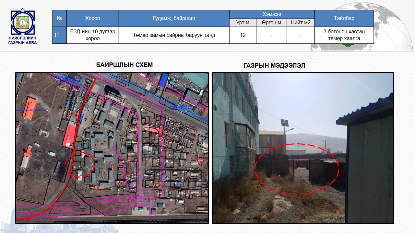This screenshot has width=415, height=233.
Task: Click the "Хэмжээ" merged header cell
Action: coord(272,14)
